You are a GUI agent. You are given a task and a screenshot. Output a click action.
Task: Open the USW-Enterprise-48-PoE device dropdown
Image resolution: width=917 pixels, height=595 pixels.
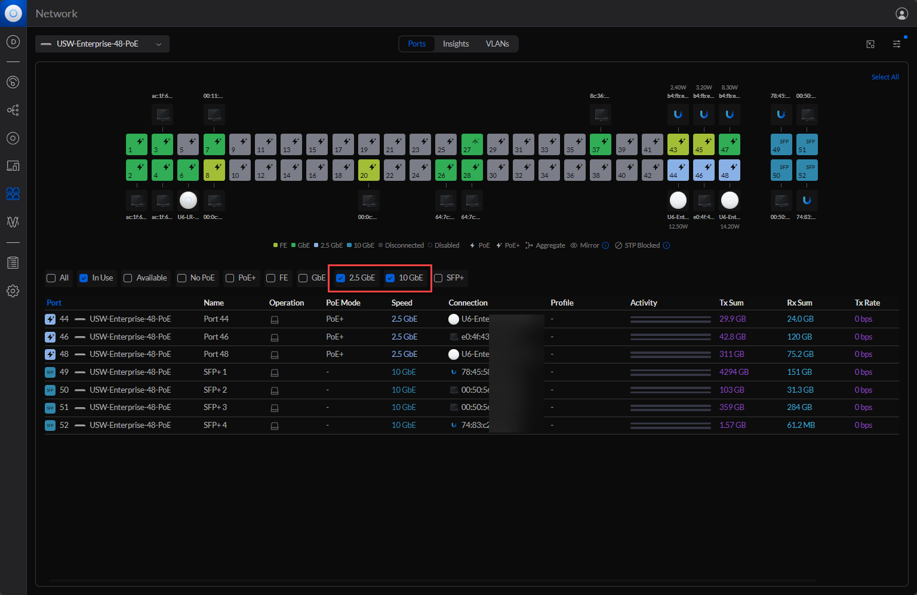click(102, 44)
